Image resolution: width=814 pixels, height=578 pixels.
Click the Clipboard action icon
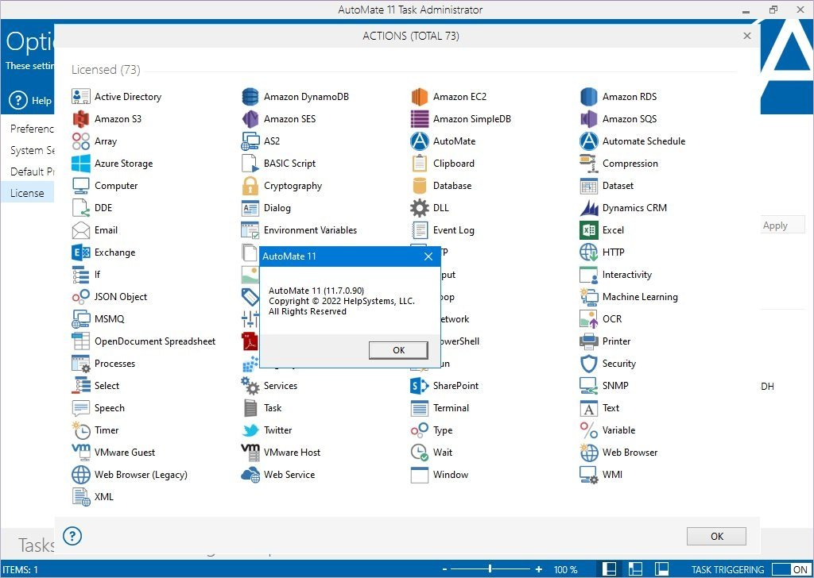click(420, 164)
